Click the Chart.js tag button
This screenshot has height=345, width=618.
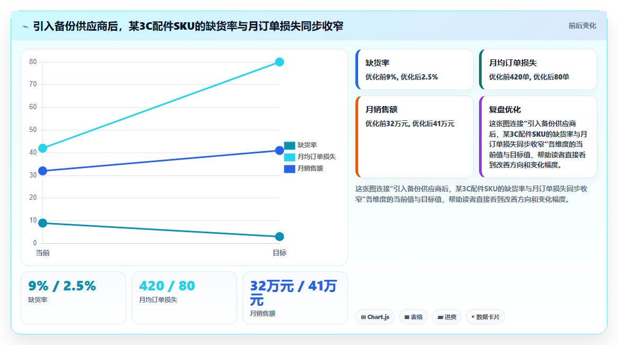coord(375,317)
